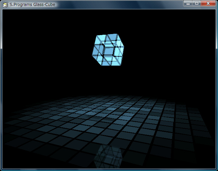Maximize the Glass-Cube window
Viewport: 218px width, 171px height.
197,3
